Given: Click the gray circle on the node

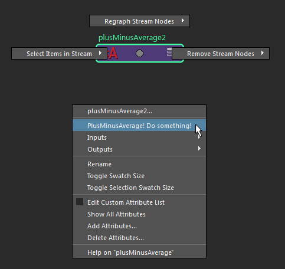Looking at the screenshot, I should [140, 53].
